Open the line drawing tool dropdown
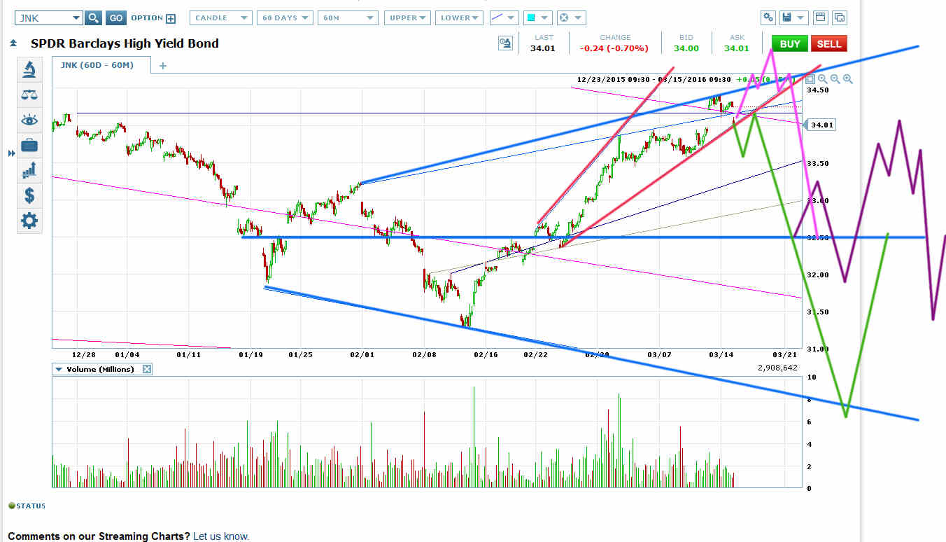This screenshot has height=542, width=946. [x=504, y=18]
